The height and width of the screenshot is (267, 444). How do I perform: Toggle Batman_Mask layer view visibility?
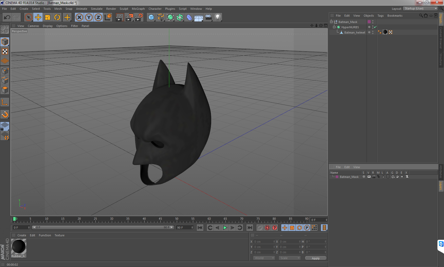point(369,177)
